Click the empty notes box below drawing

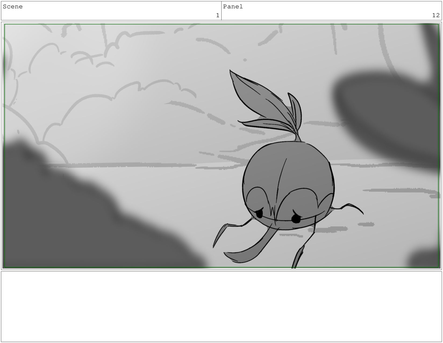click(221, 306)
